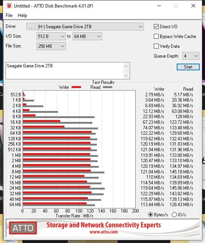The image size is (205, 243).
Task: Open the Help menu
Action: (x=22, y=15)
